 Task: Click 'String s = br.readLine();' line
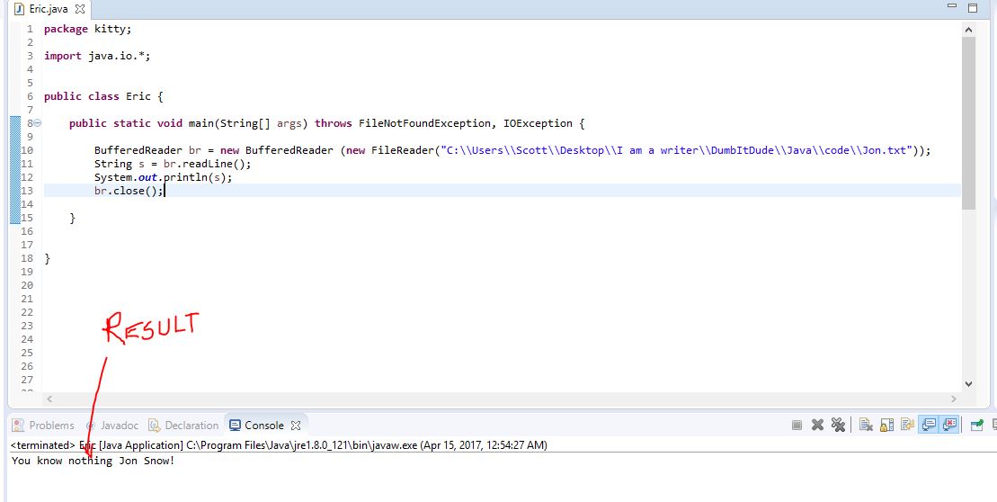click(x=173, y=164)
